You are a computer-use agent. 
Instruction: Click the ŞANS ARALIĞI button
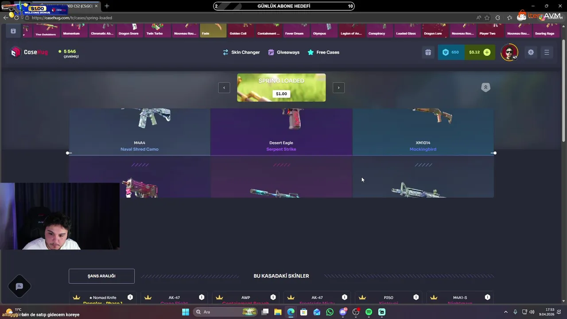point(101,276)
